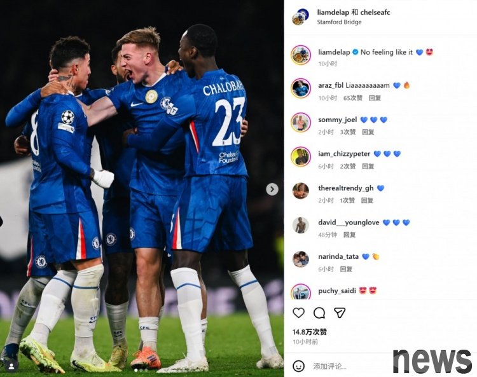Viewport: 477px width, 377px height.
Task: Open post author avatars in header
Action: tap(300, 17)
